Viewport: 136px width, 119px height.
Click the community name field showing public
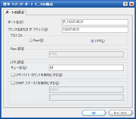tap(86, 90)
